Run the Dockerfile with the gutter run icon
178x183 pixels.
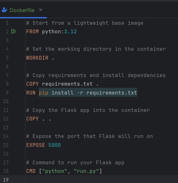(14, 31)
